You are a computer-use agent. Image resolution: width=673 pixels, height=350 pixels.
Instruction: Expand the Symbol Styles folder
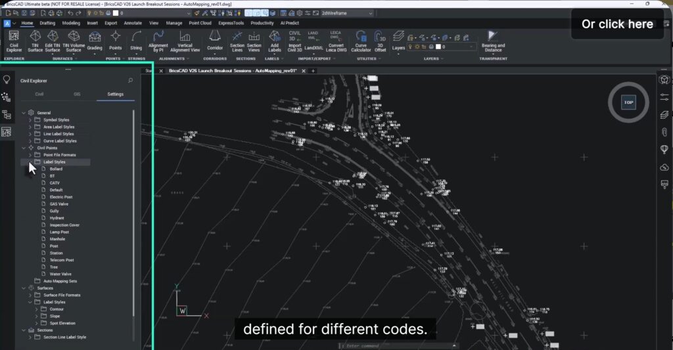tap(30, 120)
